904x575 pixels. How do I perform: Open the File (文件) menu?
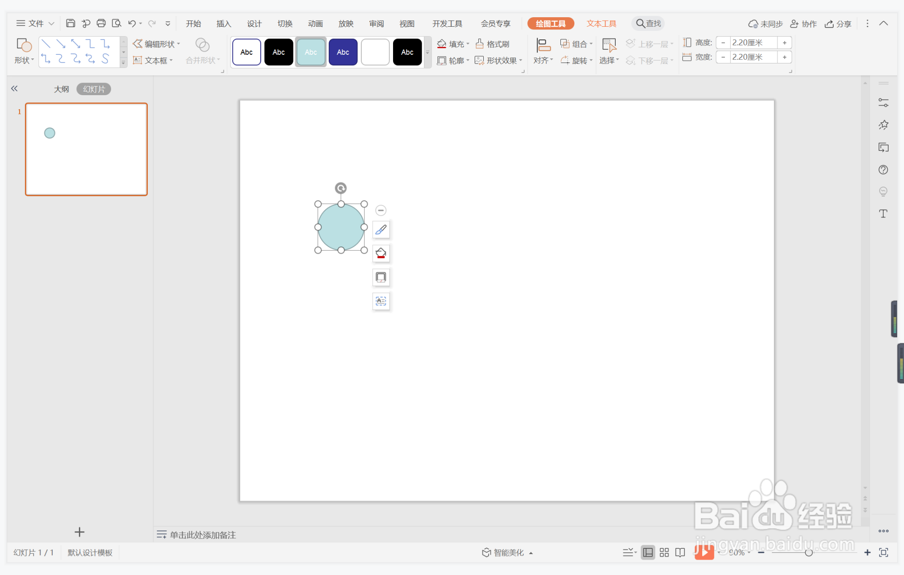(35, 23)
